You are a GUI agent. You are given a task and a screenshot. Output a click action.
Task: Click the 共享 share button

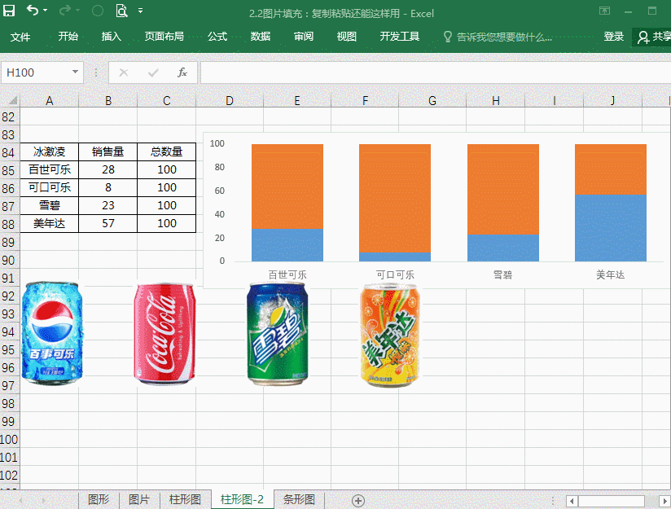653,37
